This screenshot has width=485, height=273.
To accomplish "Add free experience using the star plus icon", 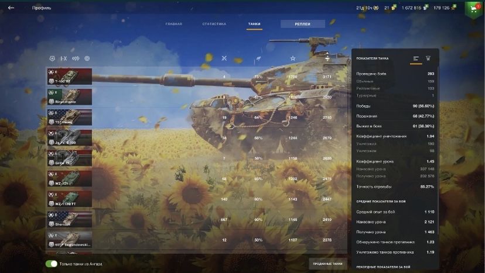I will 454,8.
